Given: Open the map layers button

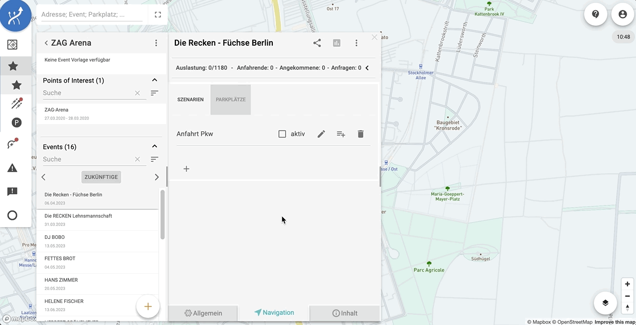Looking at the screenshot, I should [605, 303].
